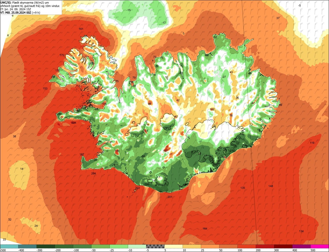Image resolution: width=329 pixels, height=252 pixels.
Task: Select the map value '201'
Action: (x=170, y=197)
